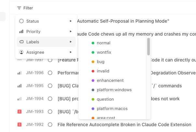Click the Filter button text
Viewport: 196px width, 132px height.
[x=28, y=8]
